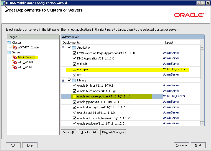Image resolution: width=211 pixels, height=151 pixels.
Task: Uncheck DMS Application#11.1.1.1.0
Action: (x=74, y=58)
